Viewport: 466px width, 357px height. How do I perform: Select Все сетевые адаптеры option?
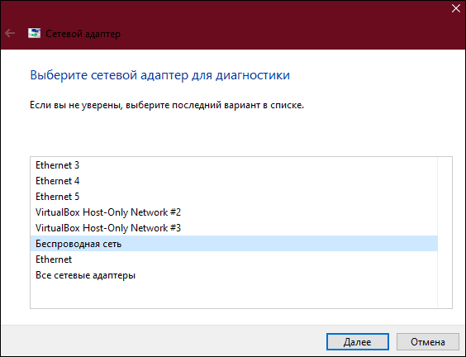234,275
